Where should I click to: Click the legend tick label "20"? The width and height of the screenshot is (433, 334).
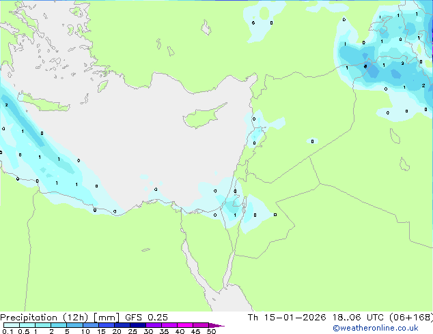pyautogui.click(x=117, y=331)
